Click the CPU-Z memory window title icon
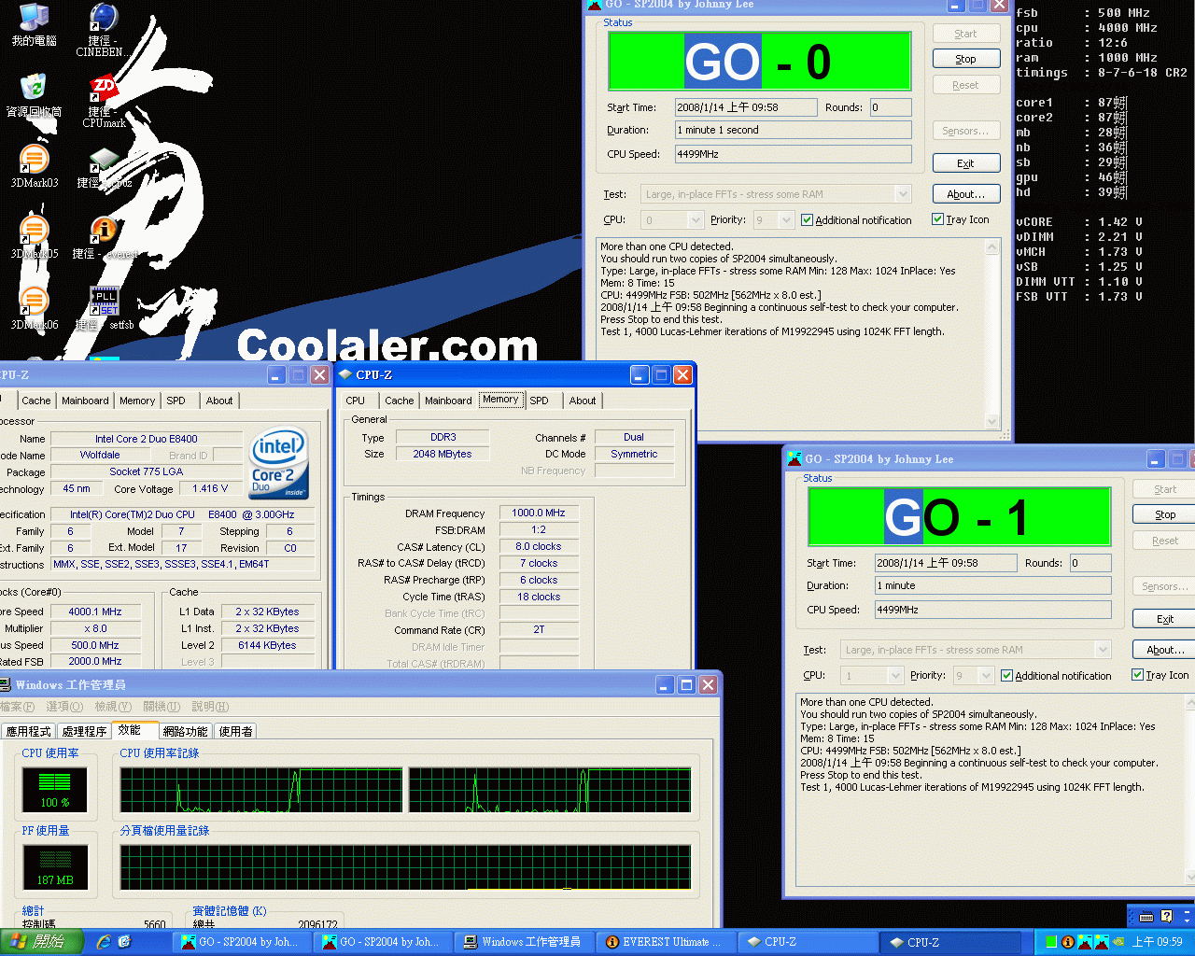 click(x=345, y=374)
